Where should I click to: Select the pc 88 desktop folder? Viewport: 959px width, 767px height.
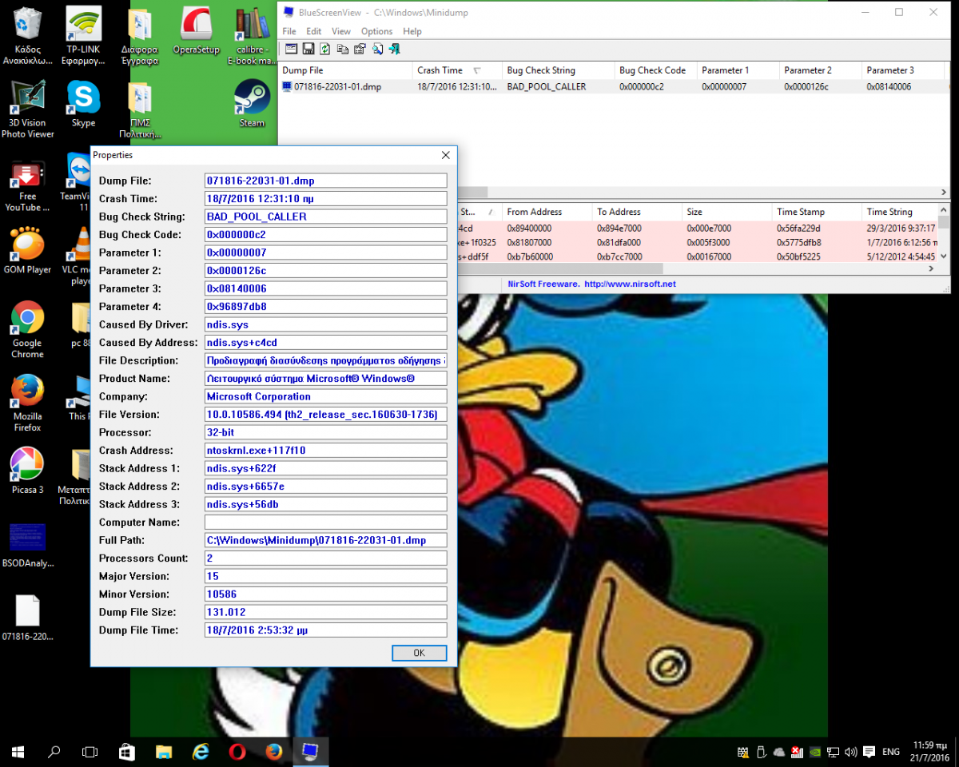80,324
